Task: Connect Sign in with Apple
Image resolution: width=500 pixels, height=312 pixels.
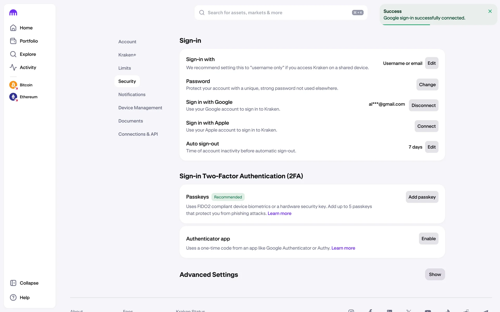Action: (426, 126)
